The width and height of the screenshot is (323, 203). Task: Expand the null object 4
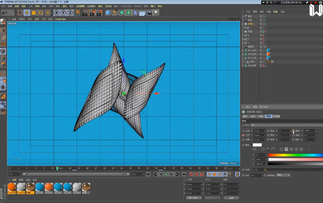[x=243, y=43]
